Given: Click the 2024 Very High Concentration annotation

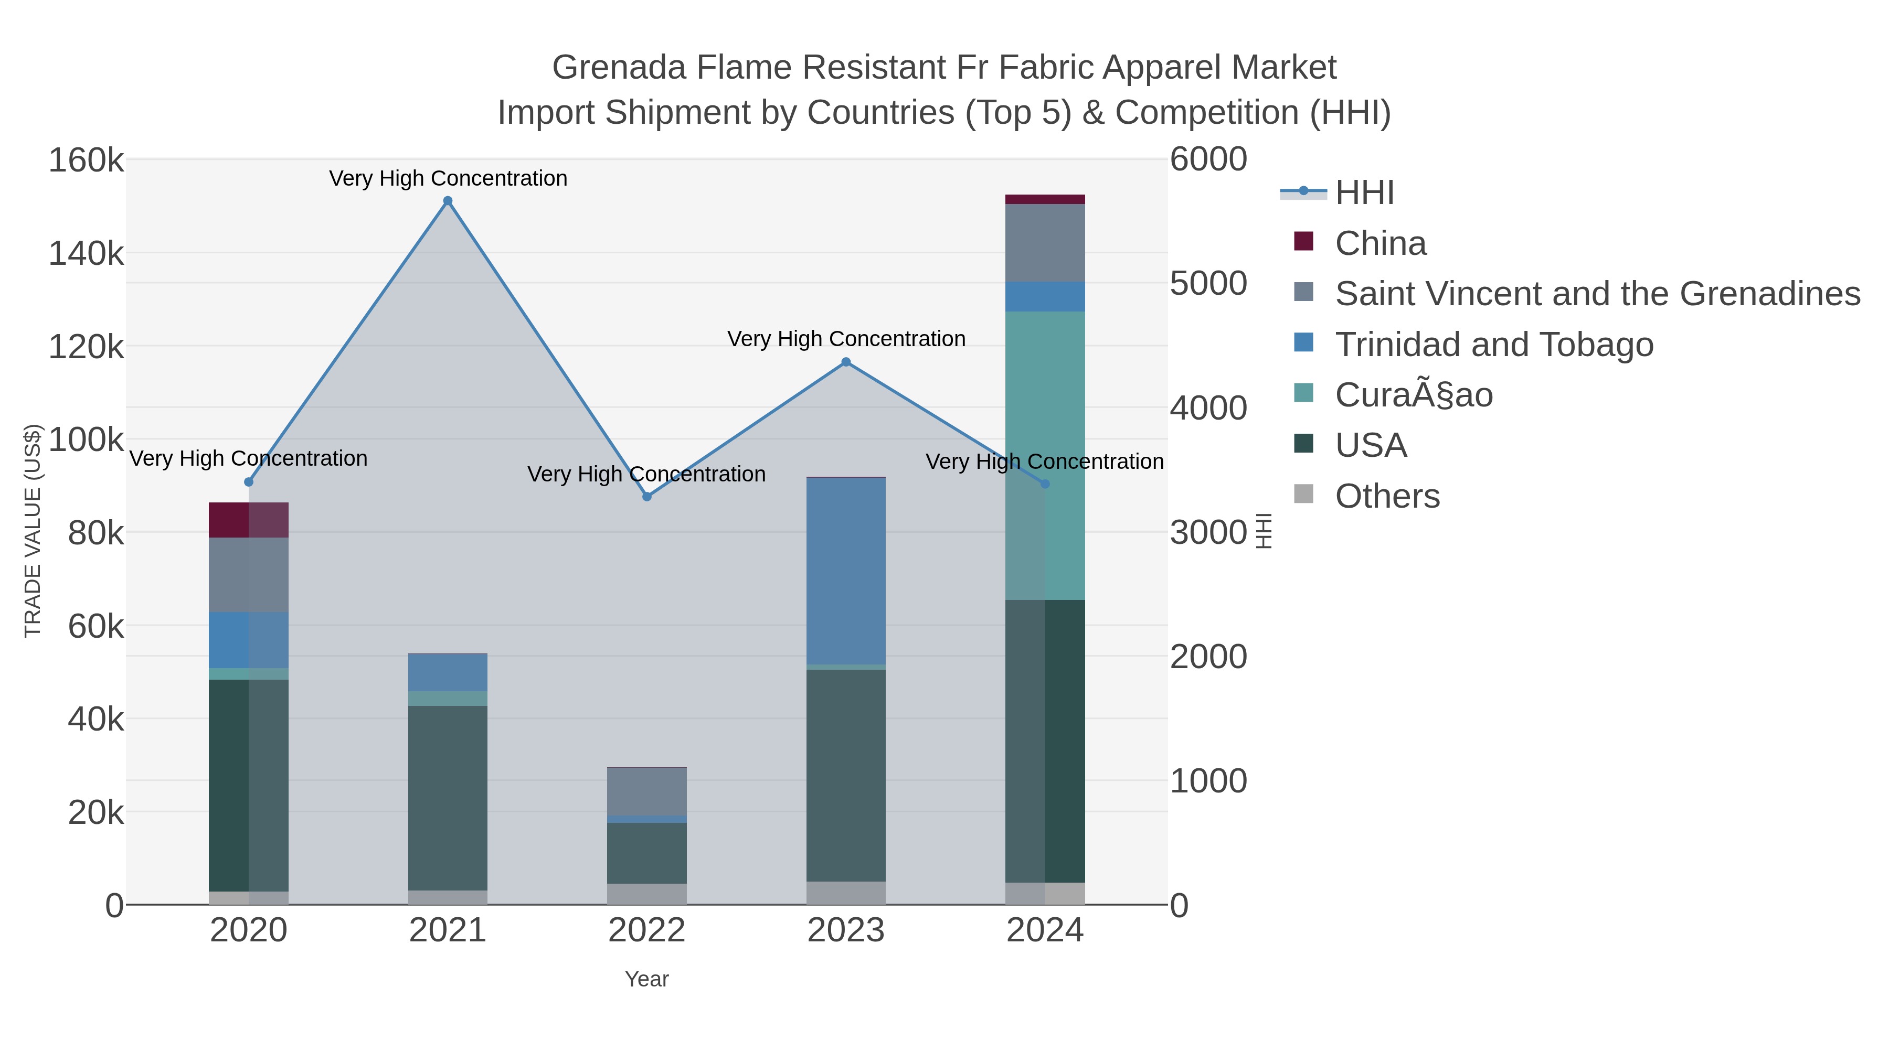Looking at the screenshot, I should [x=1045, y=462].
